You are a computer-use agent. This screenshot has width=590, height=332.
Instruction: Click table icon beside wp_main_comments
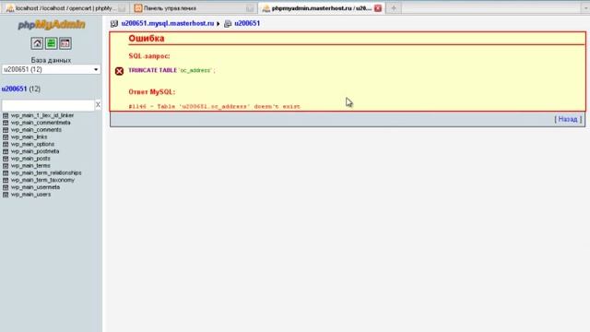[6, 130]
